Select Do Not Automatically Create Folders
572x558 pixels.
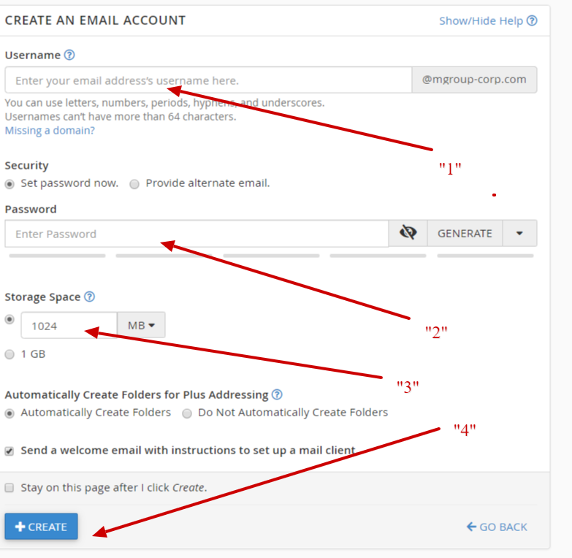tap(187, 413)
